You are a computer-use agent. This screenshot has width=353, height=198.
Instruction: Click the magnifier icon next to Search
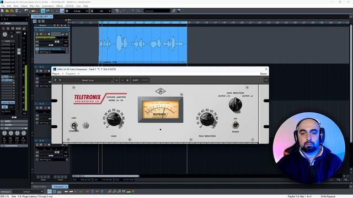click(174, 11)
